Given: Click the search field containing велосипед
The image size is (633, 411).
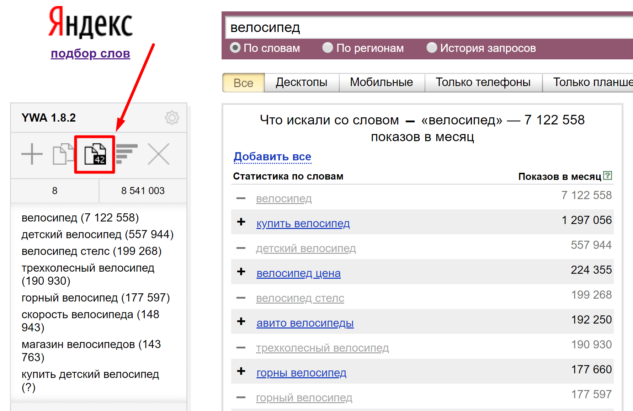Looking at the screenshot, I should tap(429, 27).
